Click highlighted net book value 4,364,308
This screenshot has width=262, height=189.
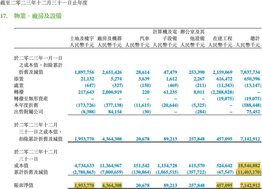coord(112,185)
